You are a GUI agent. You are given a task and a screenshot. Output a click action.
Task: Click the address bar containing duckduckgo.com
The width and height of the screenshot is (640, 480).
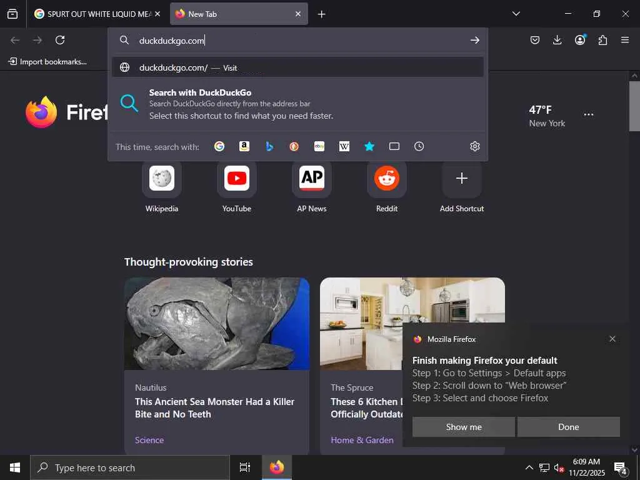coord(298,41)
